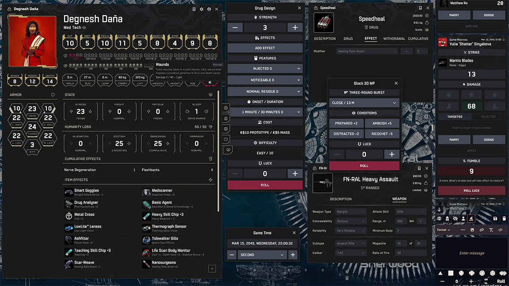Increase Drug Design strength with plus
Image resolution: width=509 pixels, height=286 pixels.
[x=295, y=27]
